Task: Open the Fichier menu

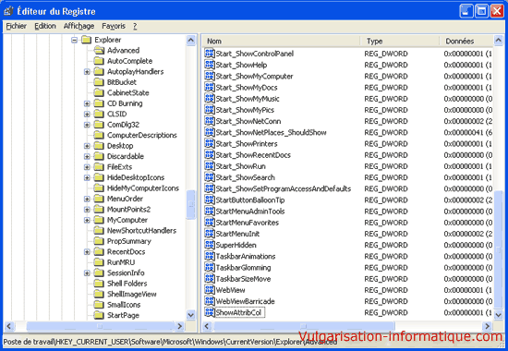Action: click(x=17, y=26)
